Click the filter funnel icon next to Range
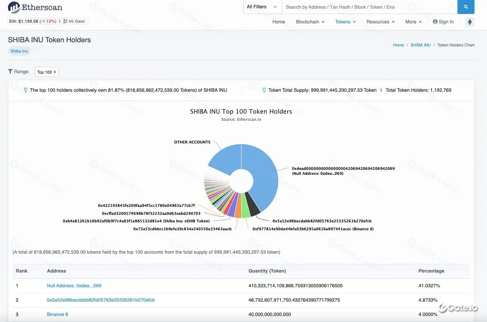487x322 pixels. tap(10, 71)
